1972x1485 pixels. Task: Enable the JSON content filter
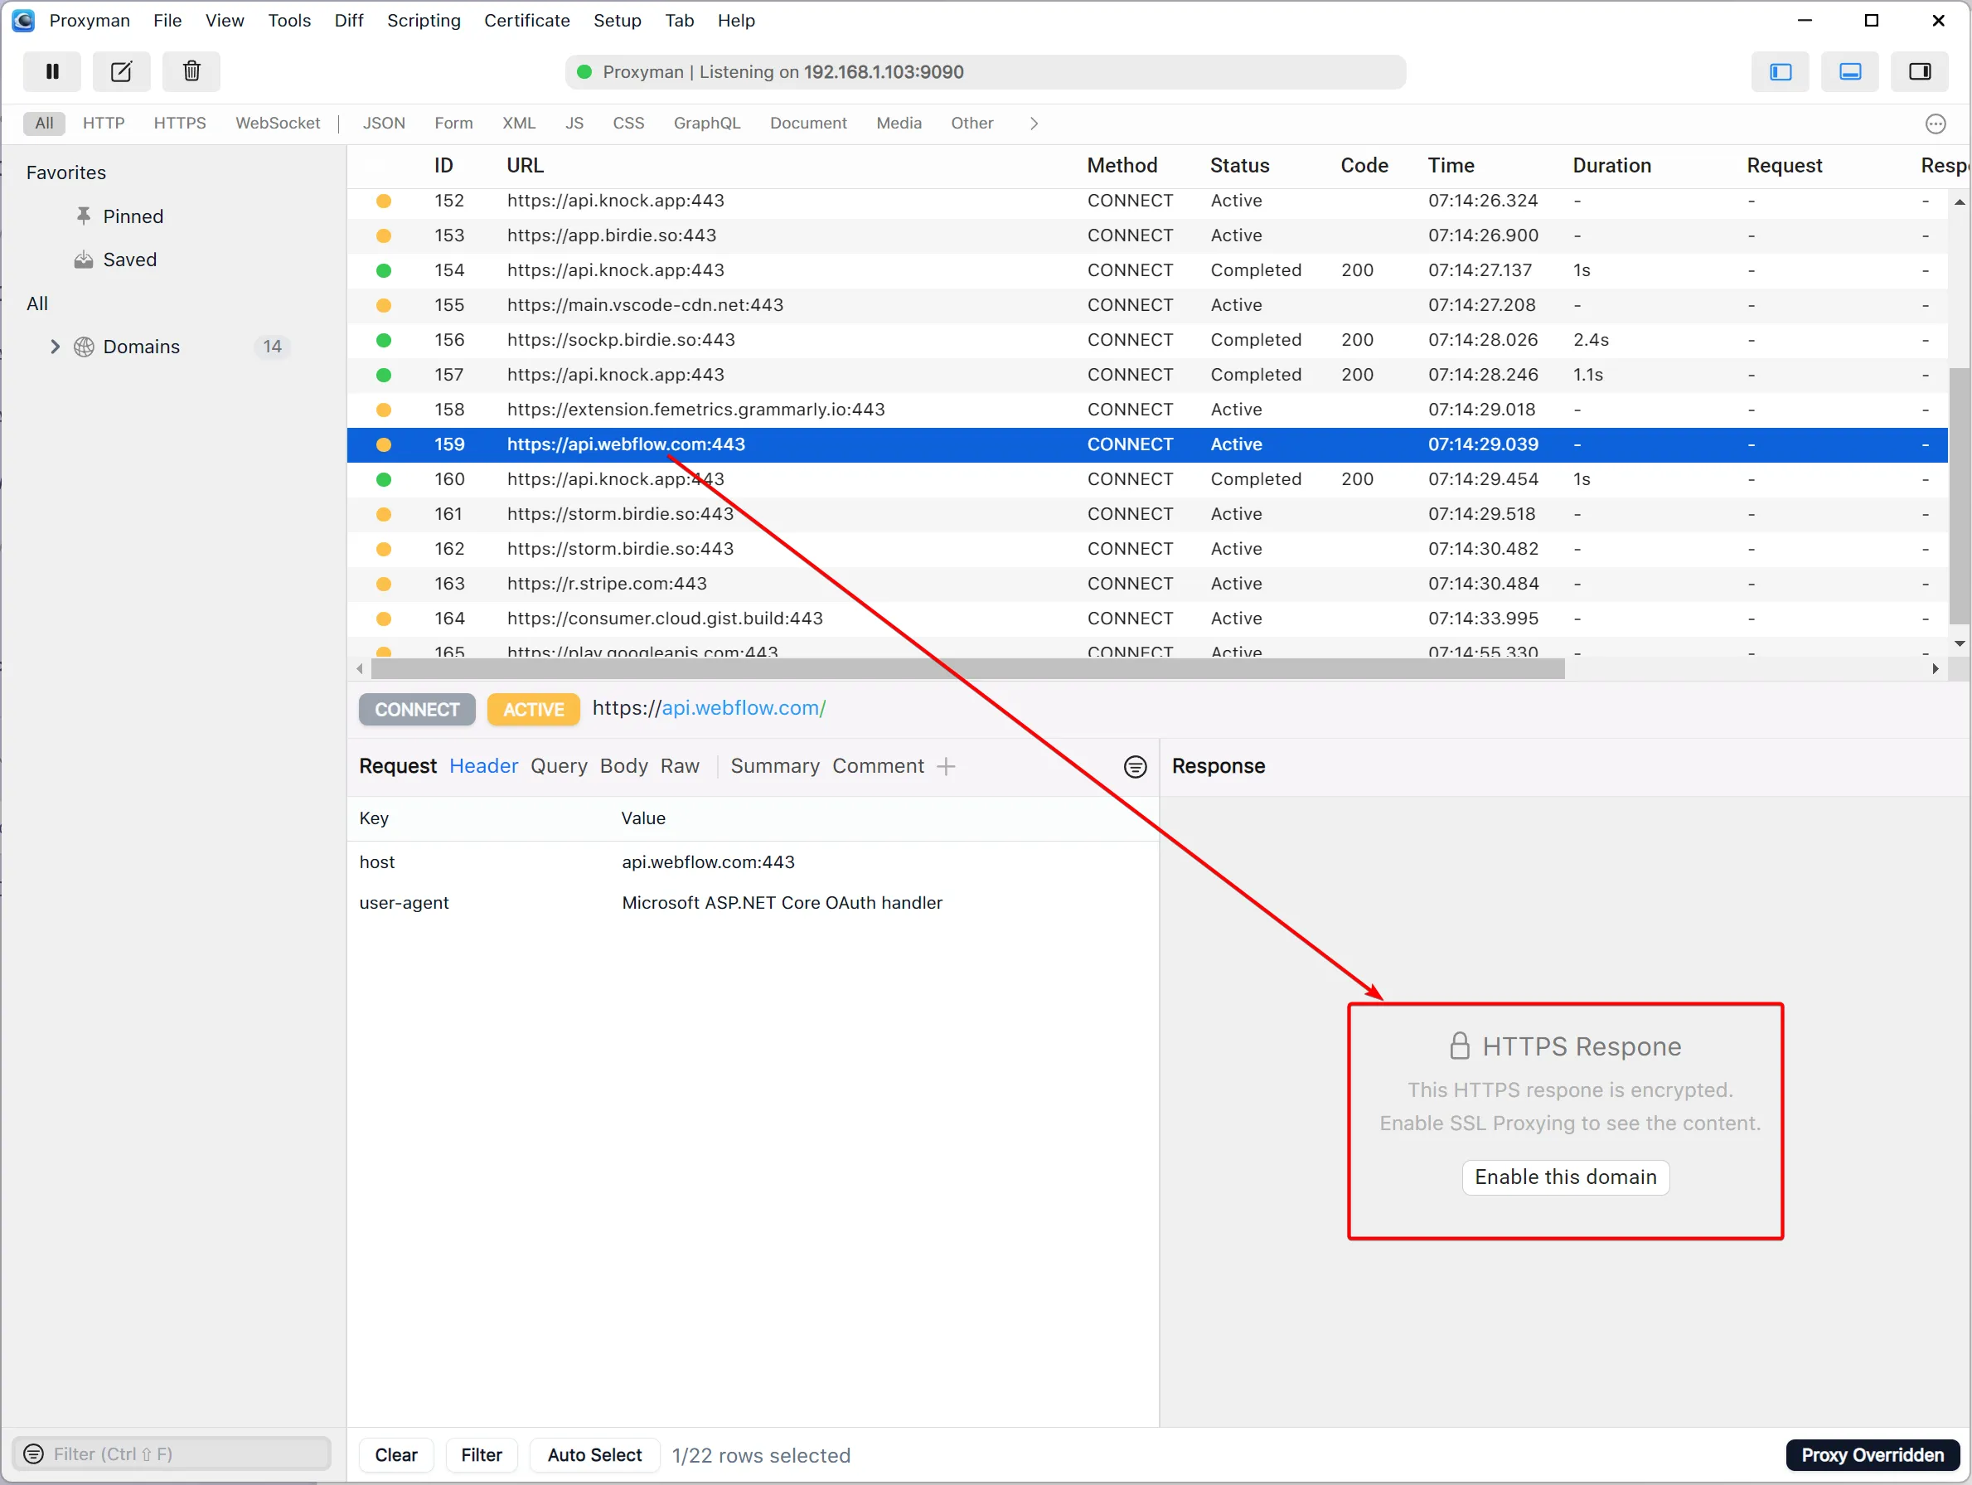pos(383,123)
